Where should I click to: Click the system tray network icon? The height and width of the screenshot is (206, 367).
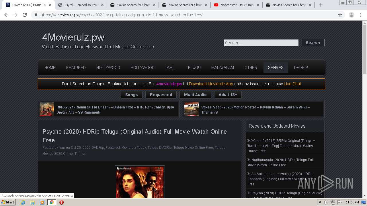coord(333,202)
